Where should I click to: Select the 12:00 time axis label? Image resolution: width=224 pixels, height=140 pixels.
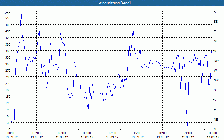112,133
